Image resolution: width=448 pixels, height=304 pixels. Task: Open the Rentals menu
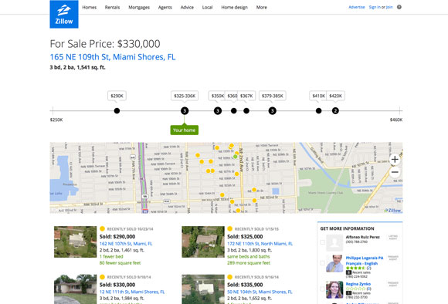click(112, 8)
